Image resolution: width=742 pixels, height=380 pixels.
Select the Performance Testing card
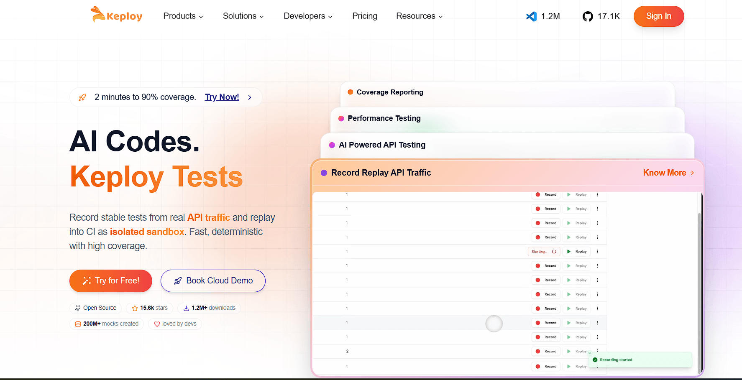click(384, 118)
